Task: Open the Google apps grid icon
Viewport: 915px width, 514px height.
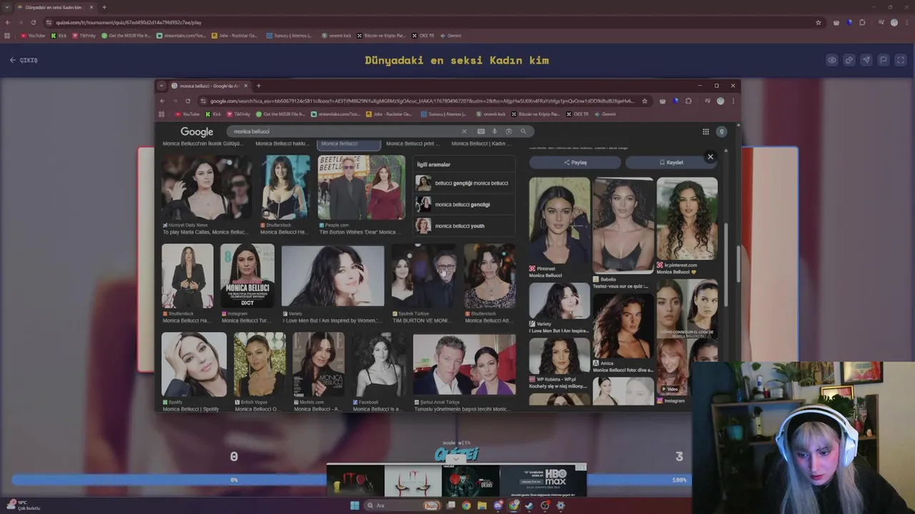Action: click(x=706, y=131)
